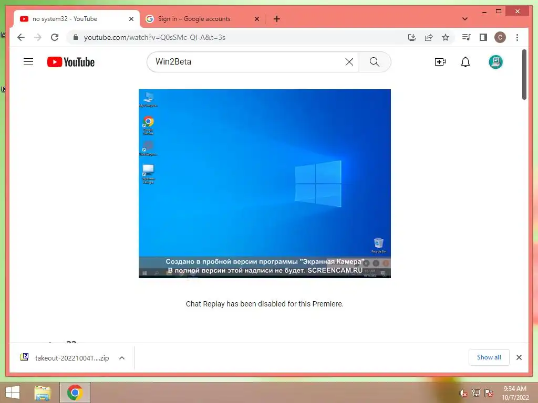The image size is (538, 403).
Task: Run the YouTube search with magnifier
Action: (374, 62)
